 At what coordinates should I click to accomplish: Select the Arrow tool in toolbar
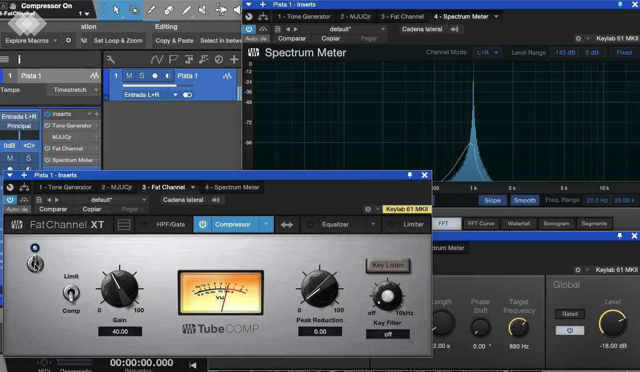point(116,10)
